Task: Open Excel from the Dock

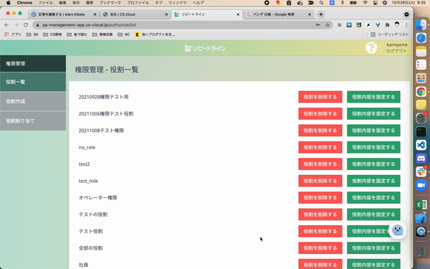Action: (x=421, y=204)
